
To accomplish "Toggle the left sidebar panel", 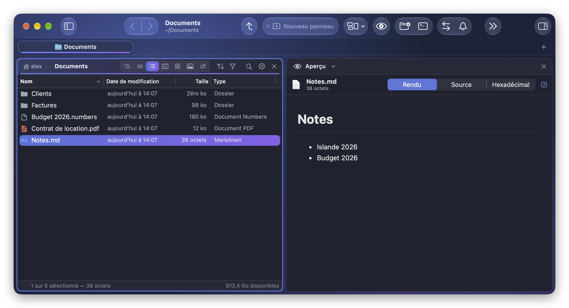I will [x=69, y=26].
